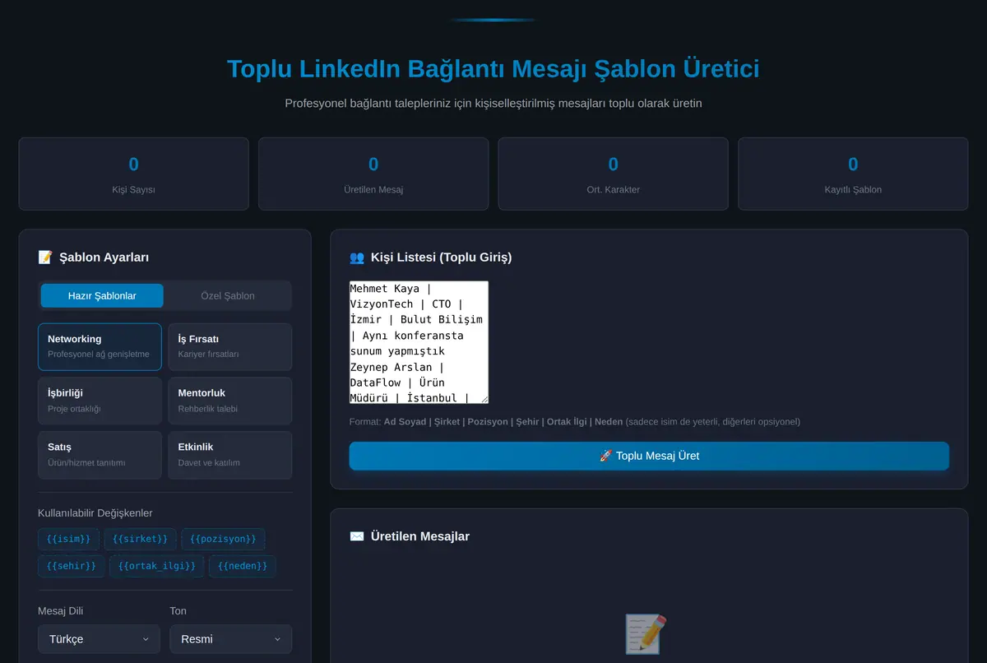Click the Toplu Mesaj Üret button
The image size is (987, 663).
(x=649, y=456)
